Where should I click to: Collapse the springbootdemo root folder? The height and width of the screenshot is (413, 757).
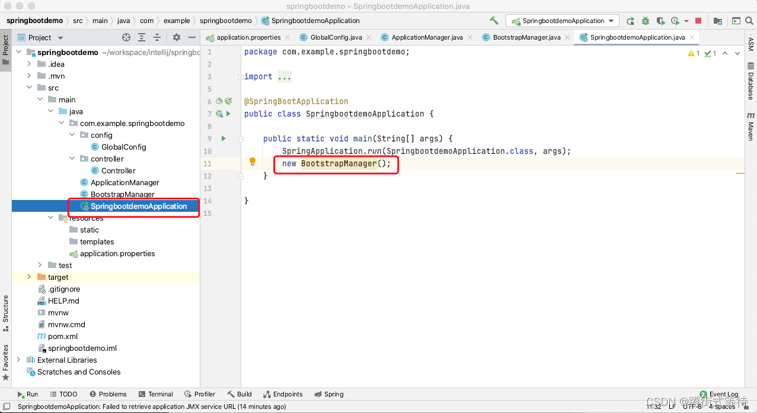coord(18,52)
